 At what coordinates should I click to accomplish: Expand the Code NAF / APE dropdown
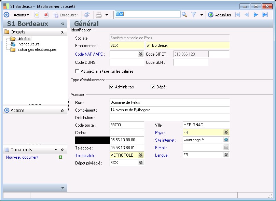[x=140, y=54]
